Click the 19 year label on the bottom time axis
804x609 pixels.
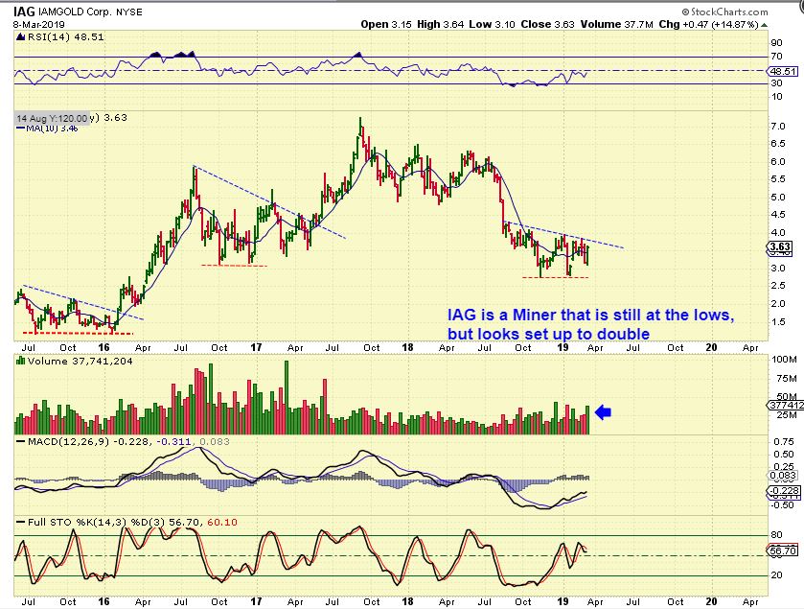point(563,601)
